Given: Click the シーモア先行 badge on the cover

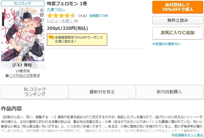Looking at the screenshot, I should point(22,65).
